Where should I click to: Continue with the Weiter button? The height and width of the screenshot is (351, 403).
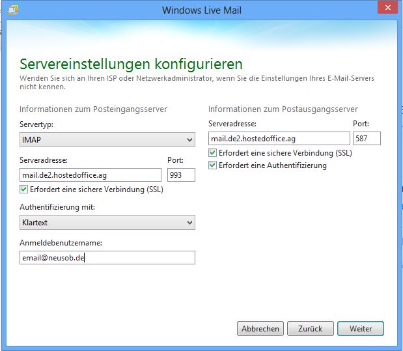360,329
